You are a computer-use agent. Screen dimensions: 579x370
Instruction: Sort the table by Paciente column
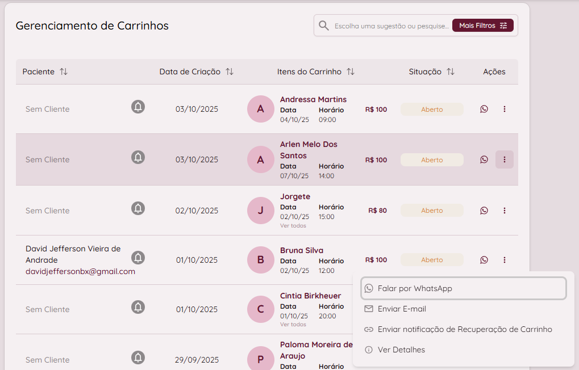64,72
